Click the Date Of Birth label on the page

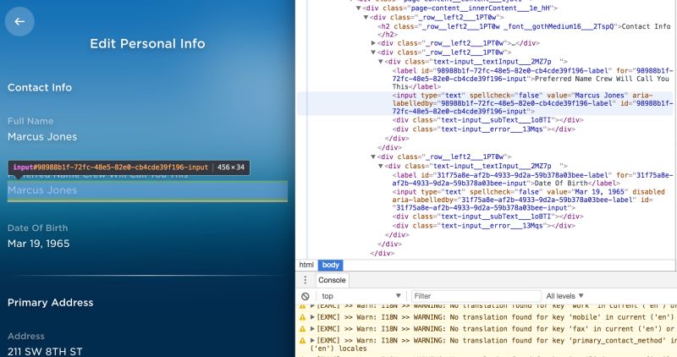[x=37, y=228]
